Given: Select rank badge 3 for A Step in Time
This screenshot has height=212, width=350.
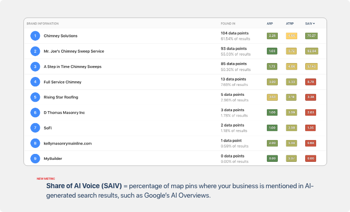Looking at the screenshot, I should coord(35,67).
